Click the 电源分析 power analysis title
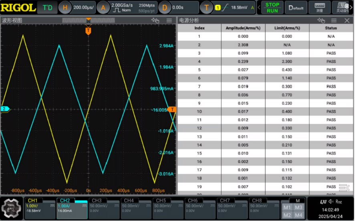355x221 pixels. pos(189,20)
